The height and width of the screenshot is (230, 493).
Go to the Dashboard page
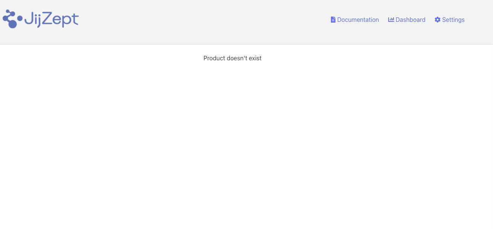407,20
